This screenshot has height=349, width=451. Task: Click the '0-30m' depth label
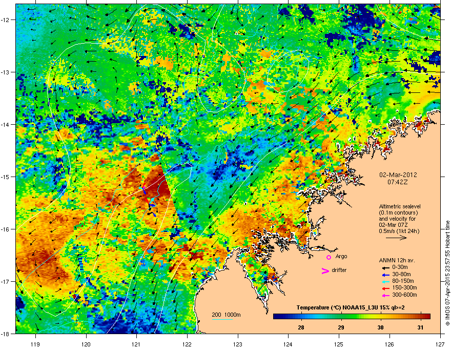pos(400,267)
